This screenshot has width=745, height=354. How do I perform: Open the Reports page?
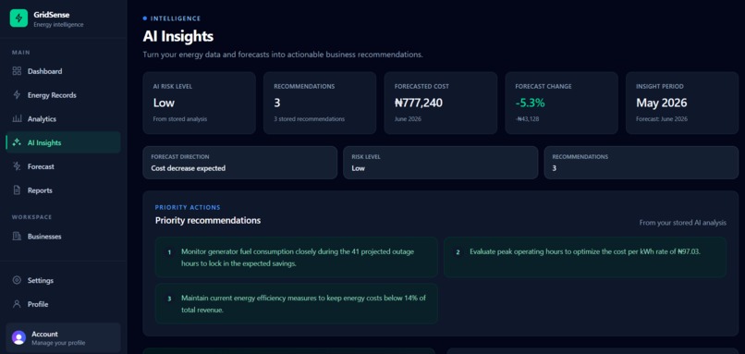(x=63, y=190)
